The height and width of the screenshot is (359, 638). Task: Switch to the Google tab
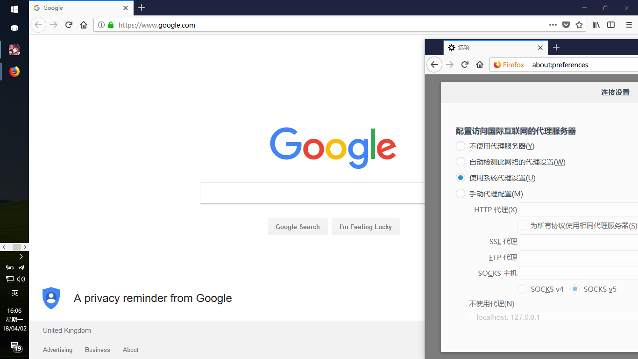[81, 8]
